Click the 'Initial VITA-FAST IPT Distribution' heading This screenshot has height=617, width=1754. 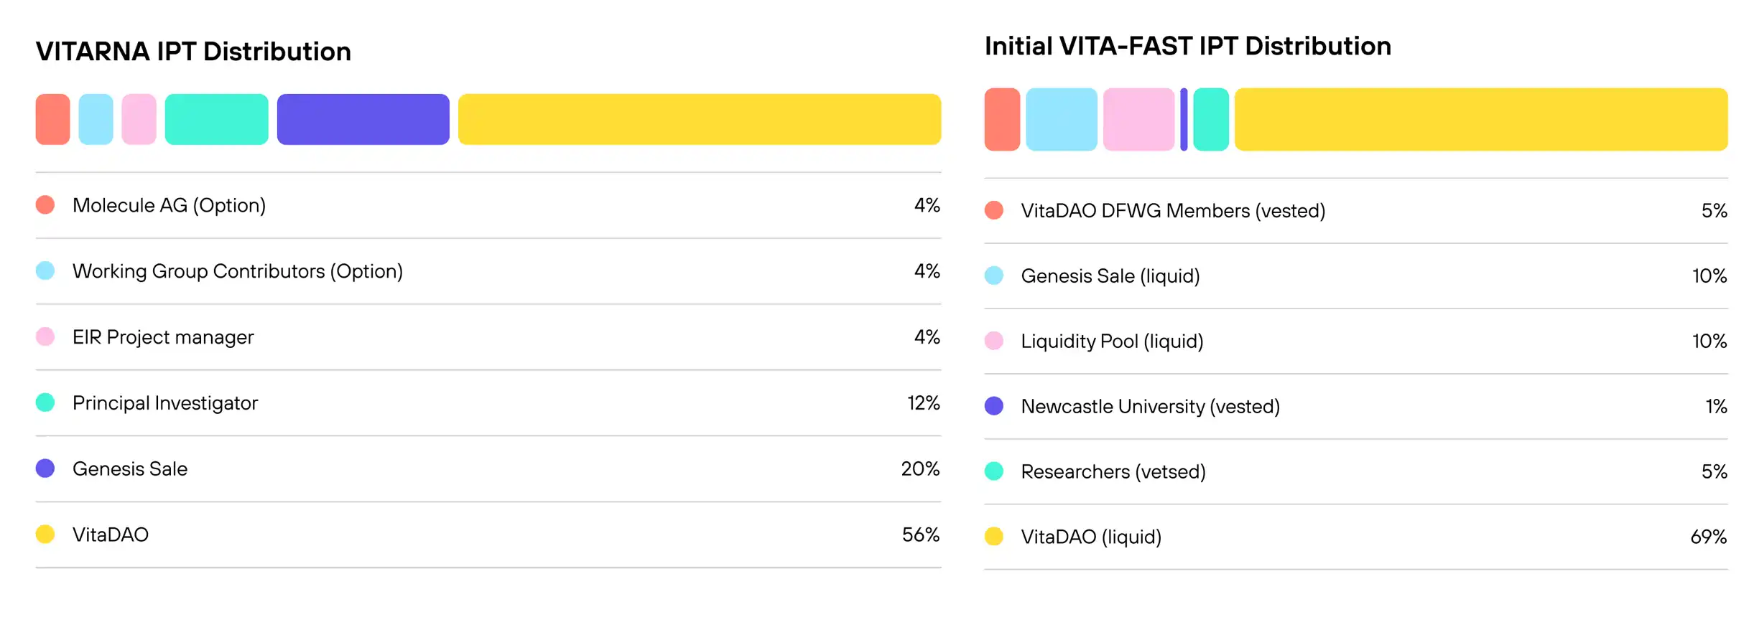1187,46
